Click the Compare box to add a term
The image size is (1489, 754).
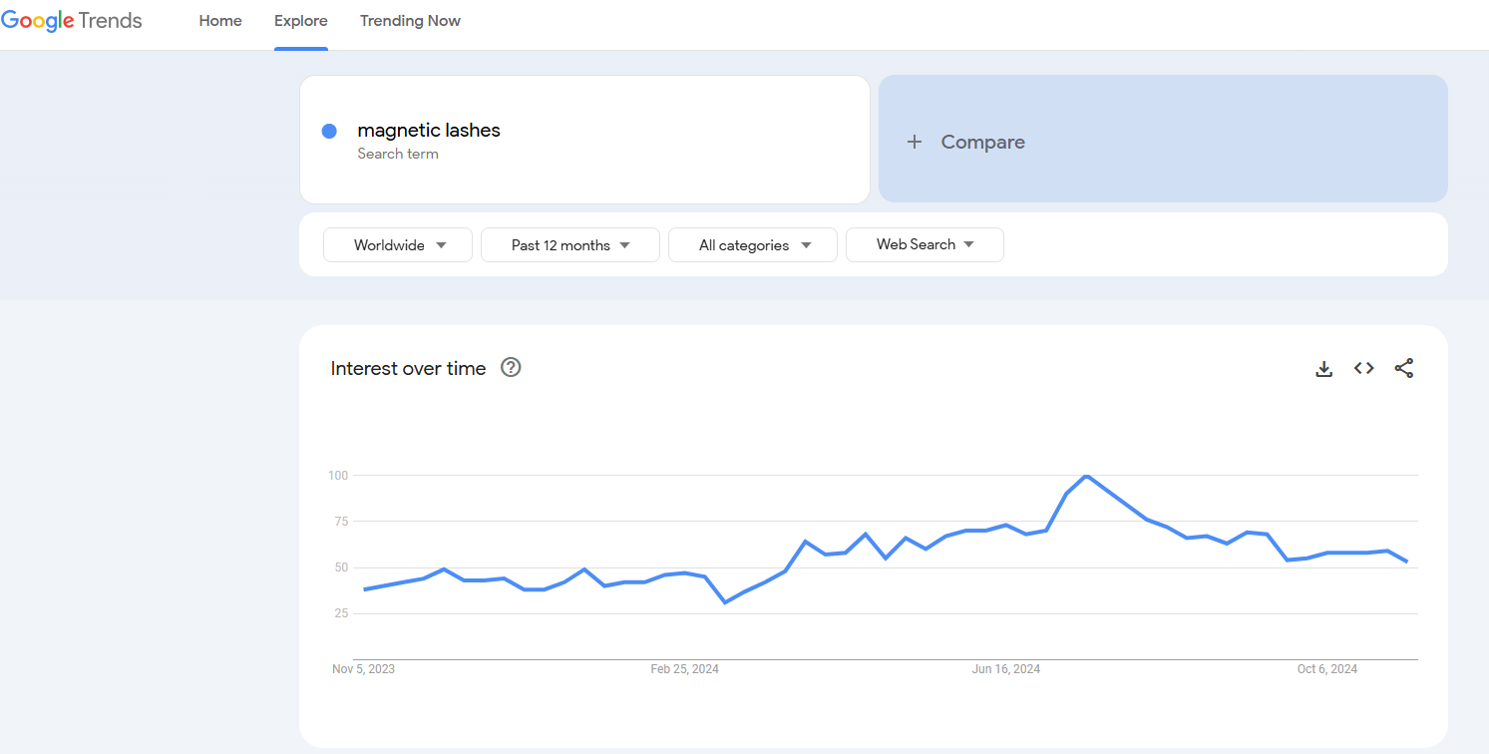point(1163,139)
